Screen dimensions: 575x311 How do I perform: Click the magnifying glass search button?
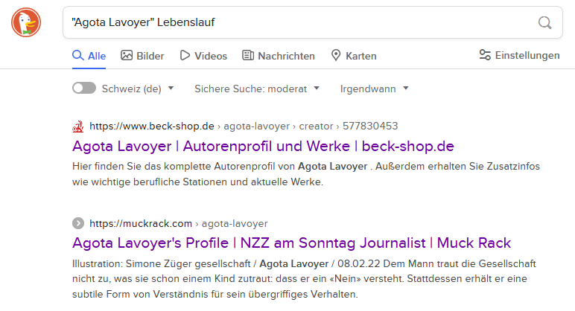pos(546,22)
